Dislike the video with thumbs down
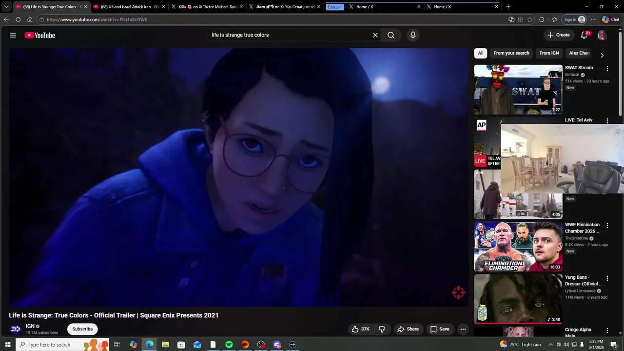 click(x=382, y=329)
